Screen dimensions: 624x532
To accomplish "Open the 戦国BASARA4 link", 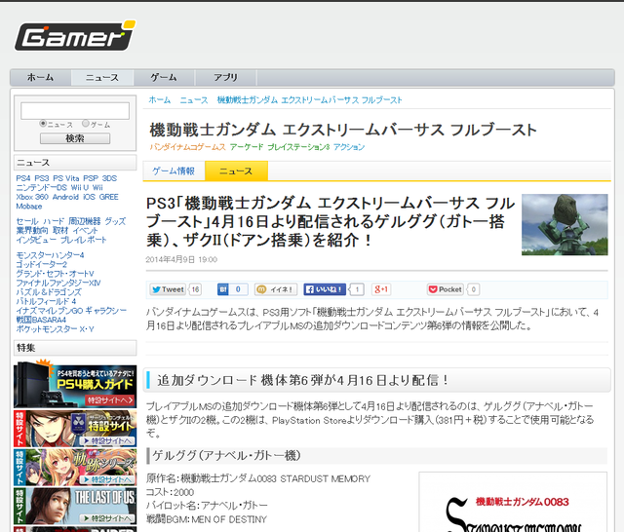I will (x=41, y=320).
